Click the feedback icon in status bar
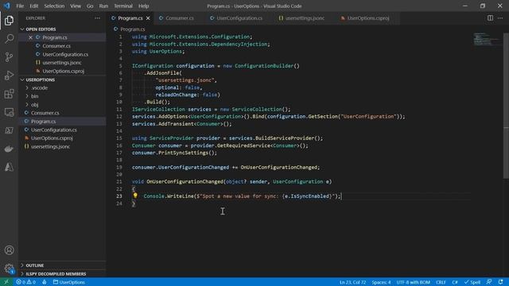The image size is (509, 286). (489, 282)
